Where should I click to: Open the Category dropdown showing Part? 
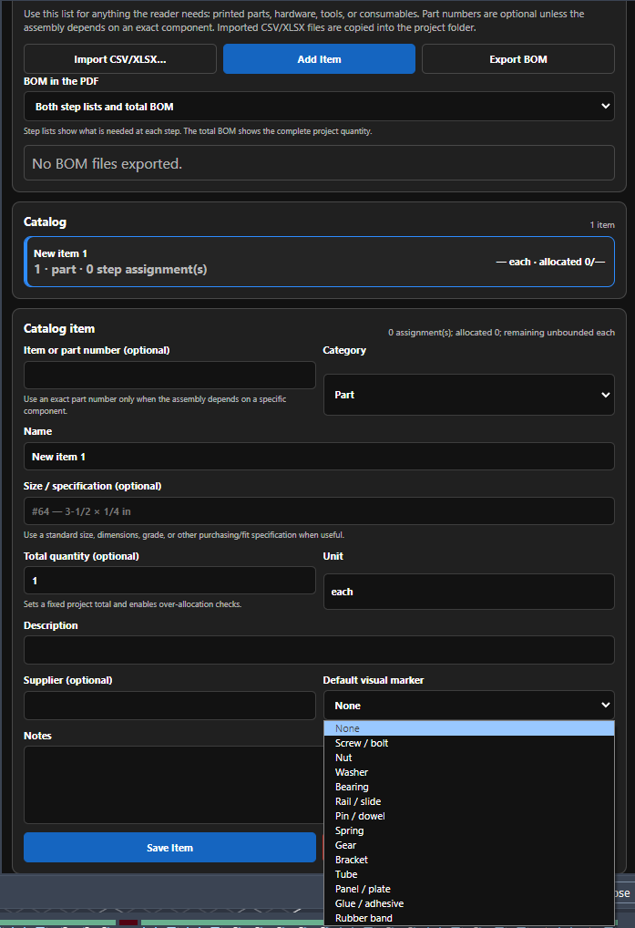[469, 395]
